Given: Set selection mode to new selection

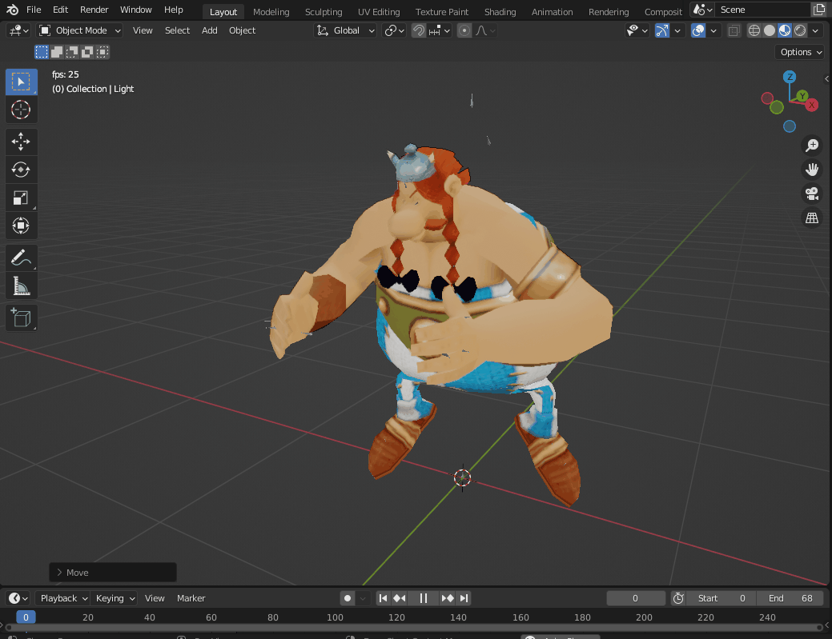Looking at the screenshot, I should [x=42, y=52].
